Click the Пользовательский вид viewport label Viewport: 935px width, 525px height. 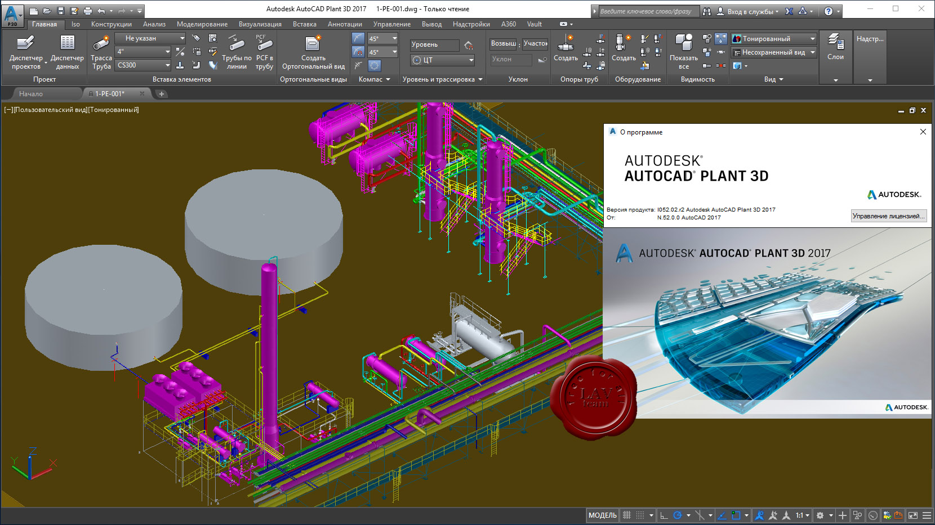(x=50, y=110)
